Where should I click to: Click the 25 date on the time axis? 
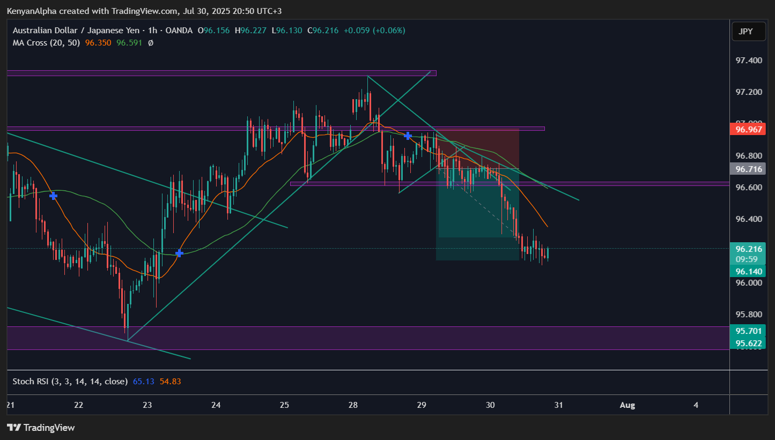click(x=284, y=405)
